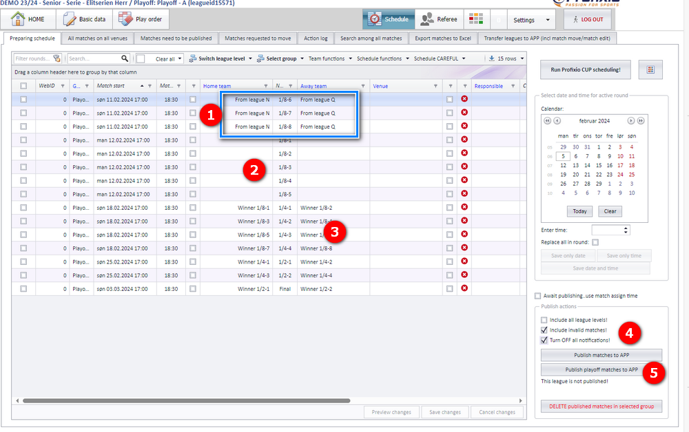
Task: Go to the HOME screen
Action: tap(28, 19)
